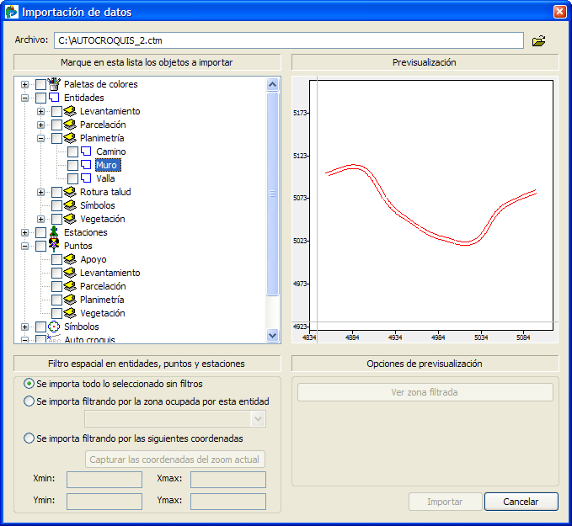Select the Vegetación item under Puntos
572x526 pixels.
point(102,313)
